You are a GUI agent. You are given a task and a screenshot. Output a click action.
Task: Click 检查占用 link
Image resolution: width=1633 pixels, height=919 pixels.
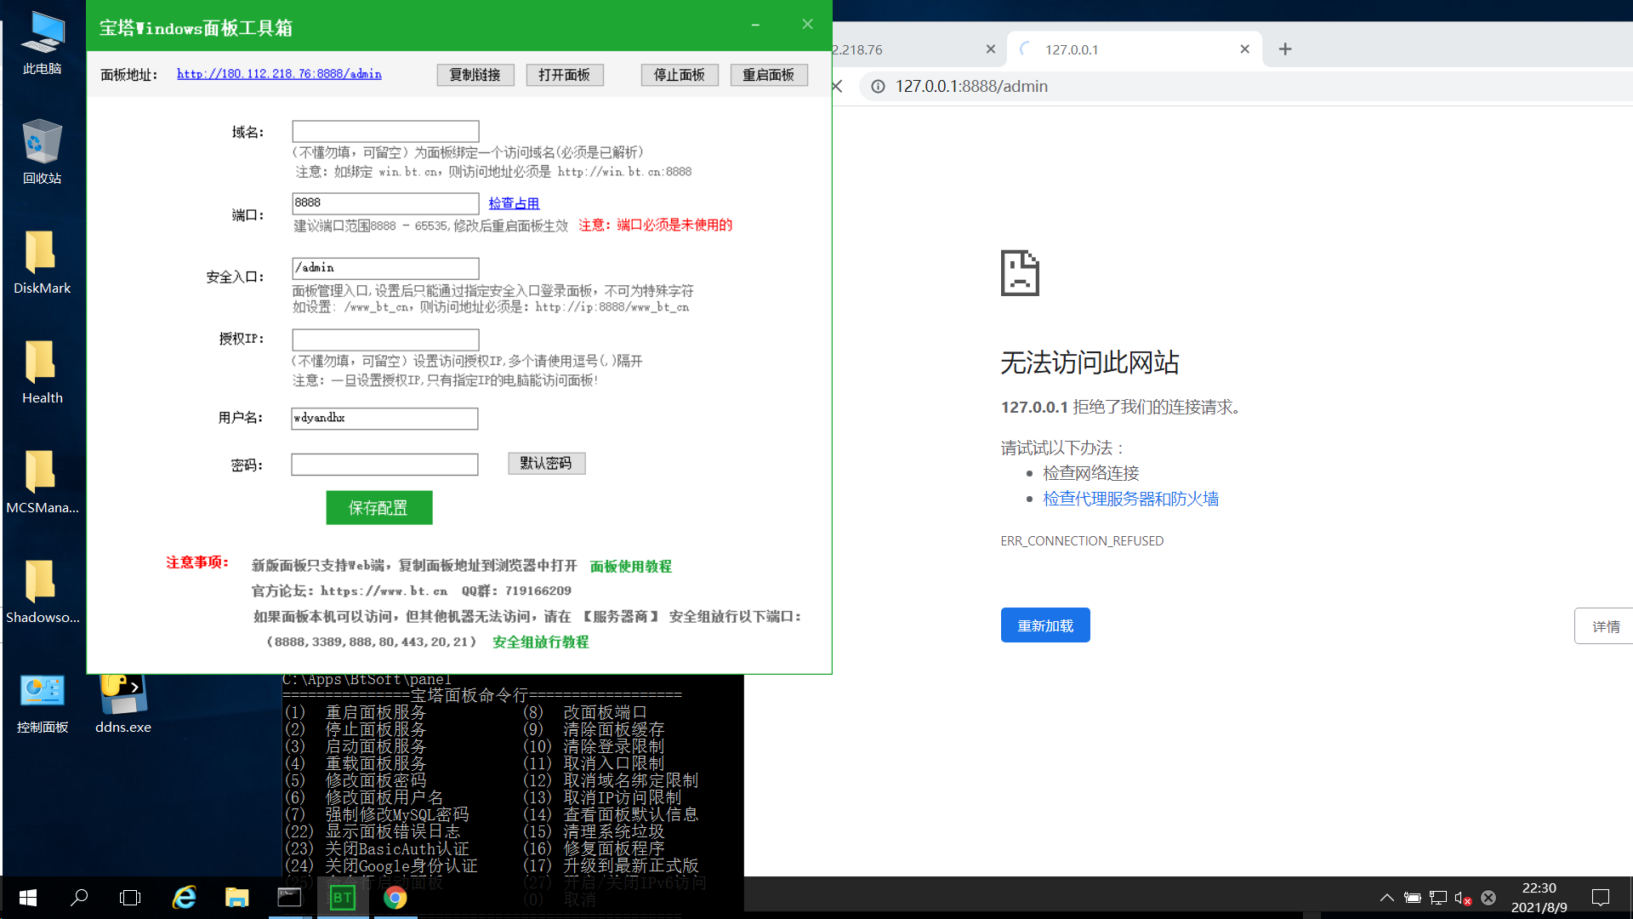tap(514, 203)
